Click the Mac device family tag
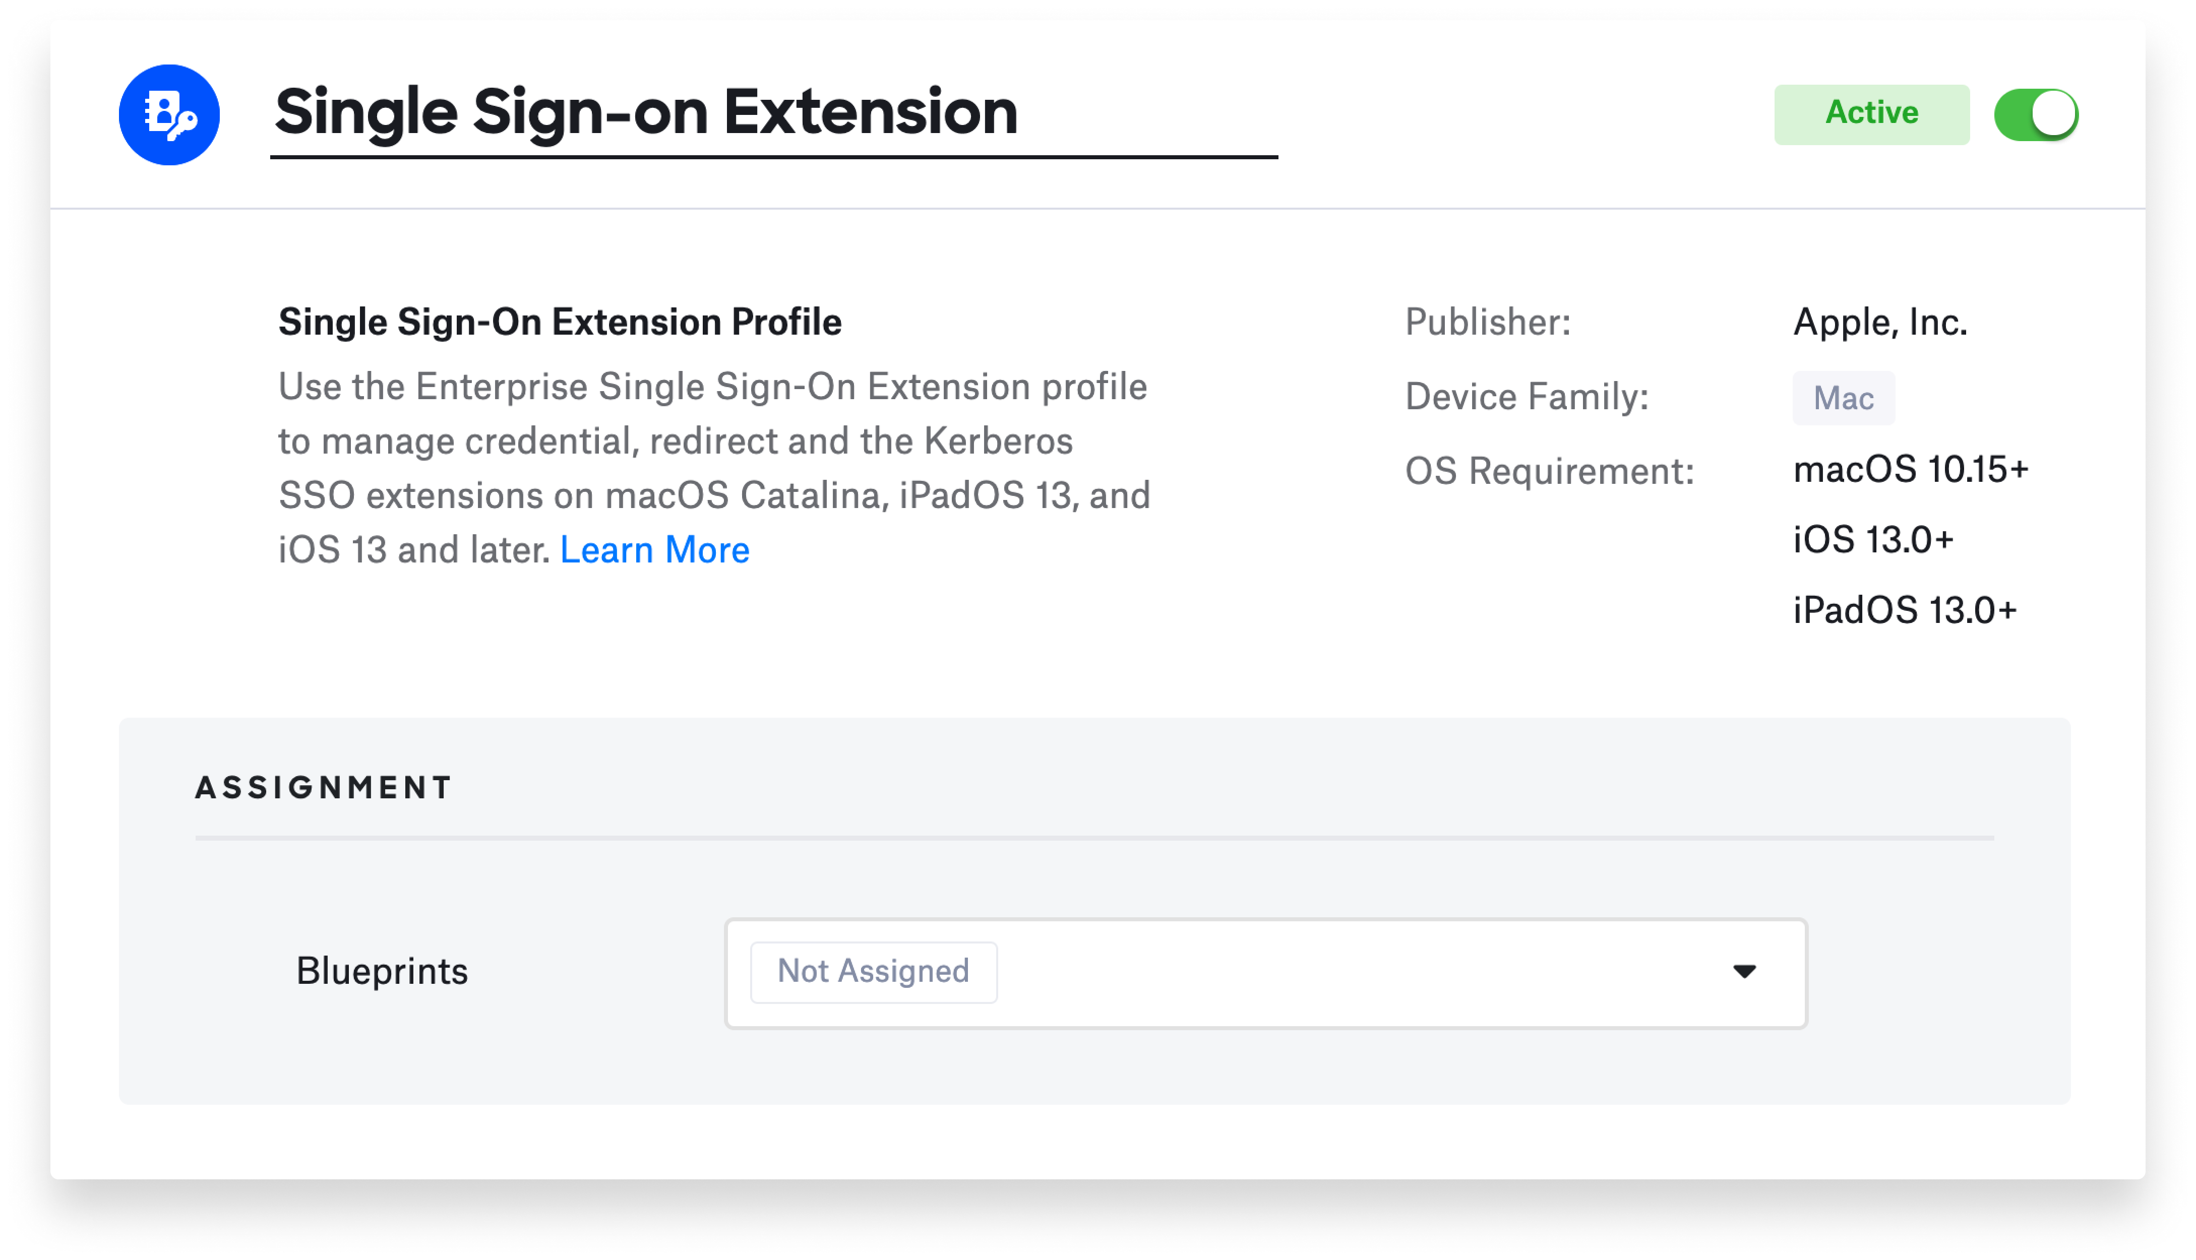Screen dimensions: 2196x1260 click(1843, 398)
